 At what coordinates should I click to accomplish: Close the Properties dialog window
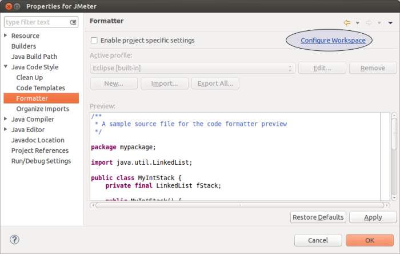pos(7,6)
